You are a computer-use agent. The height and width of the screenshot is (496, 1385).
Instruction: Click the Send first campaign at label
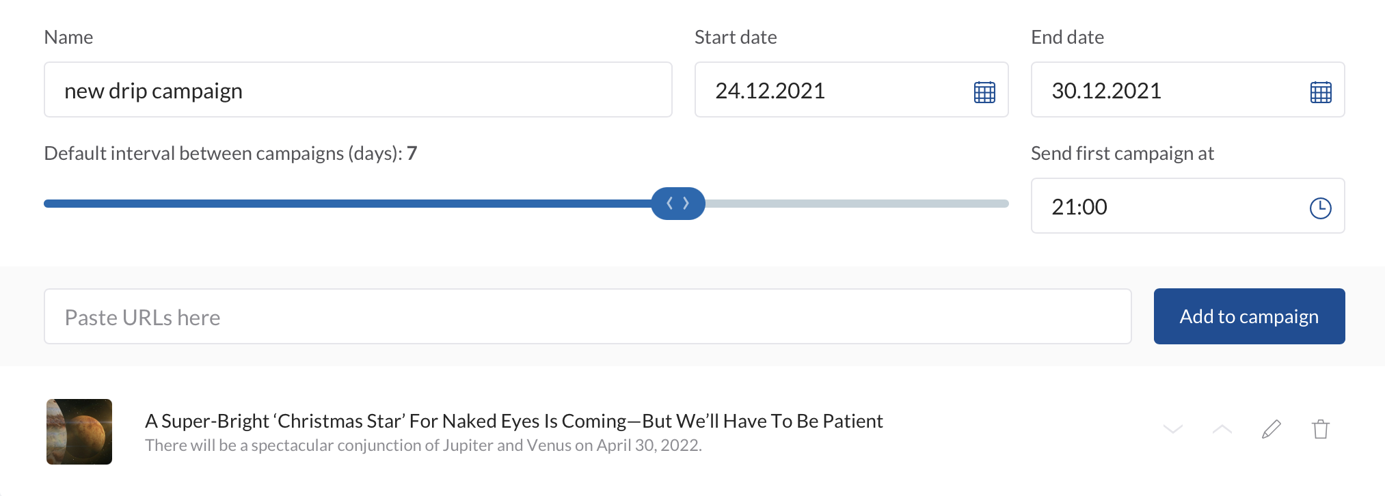[1122, 154]
